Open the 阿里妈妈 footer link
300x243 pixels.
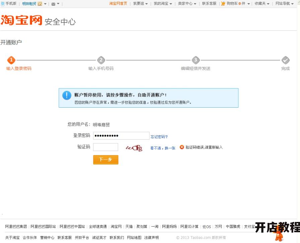tap(169, 227)
